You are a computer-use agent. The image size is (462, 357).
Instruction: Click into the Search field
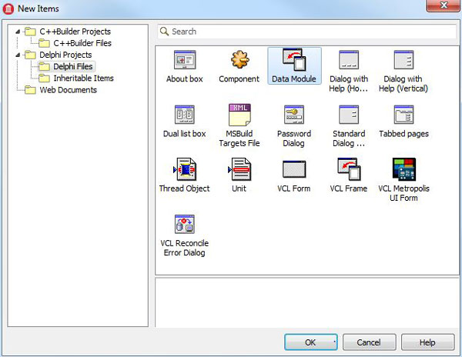308,32
